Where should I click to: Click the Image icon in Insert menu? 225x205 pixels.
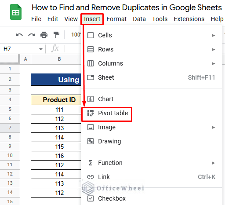click(91, 127)
